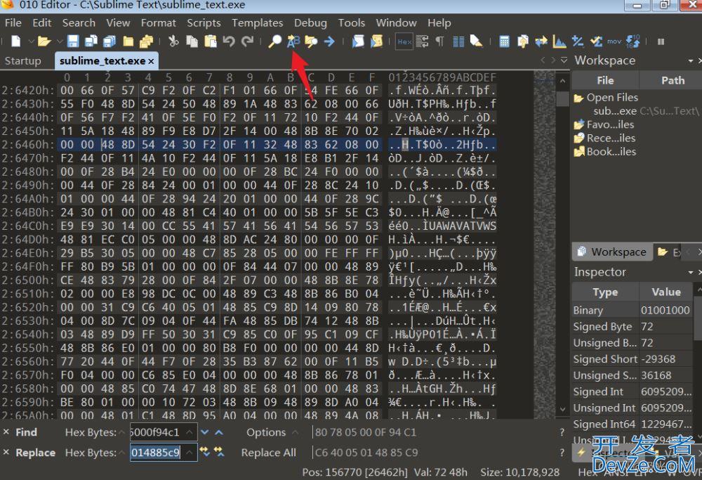The height and width of the screenshot is (480, 702).
Task: Click the base converter 10-16 icon
Action: click(633, 41)
